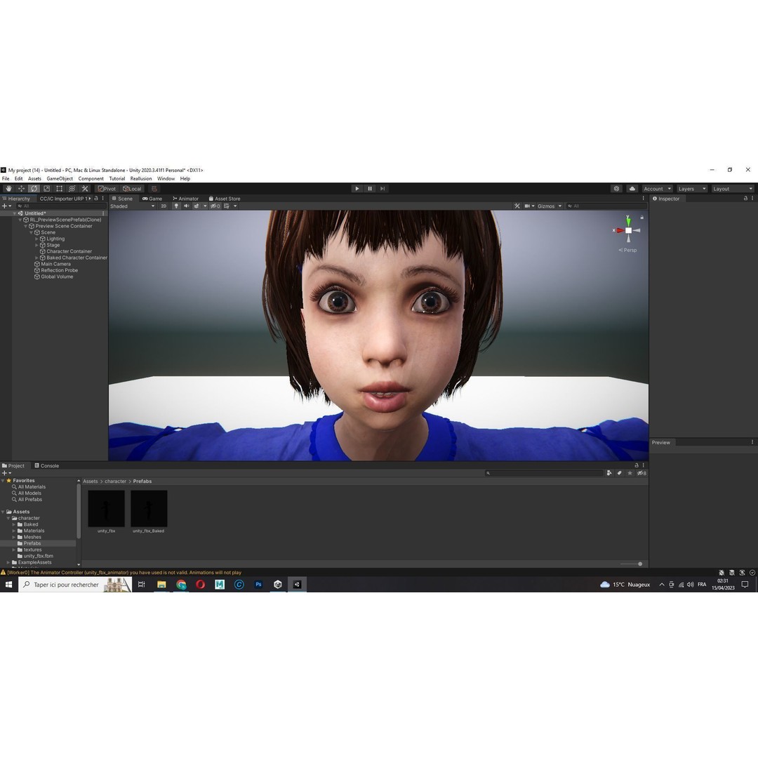Click the Project panel search field
This screenshot has height=758, width=758.
pos(544,473)
